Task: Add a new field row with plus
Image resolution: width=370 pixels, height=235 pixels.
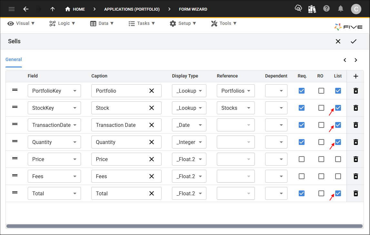Action: (x=356, y=76)
